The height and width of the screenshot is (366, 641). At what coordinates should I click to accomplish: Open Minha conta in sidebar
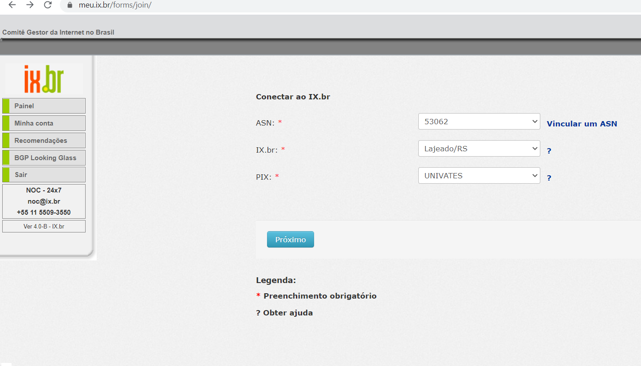(44, 123)
